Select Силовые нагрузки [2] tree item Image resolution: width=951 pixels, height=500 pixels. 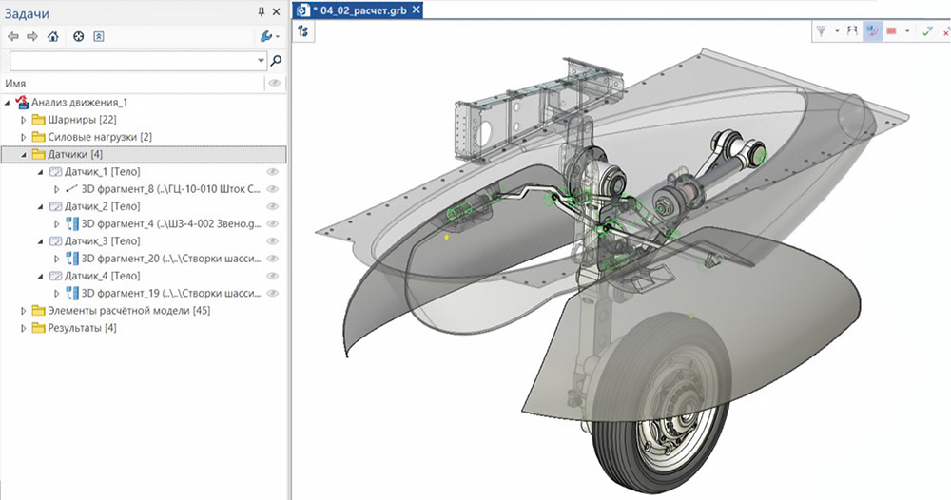coord(99,137)
